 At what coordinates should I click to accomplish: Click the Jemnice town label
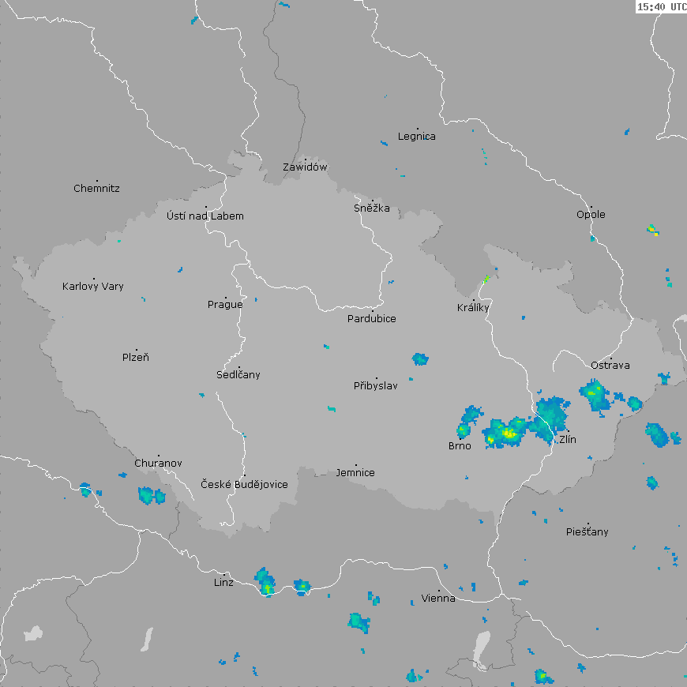click(x=355, y=473)
